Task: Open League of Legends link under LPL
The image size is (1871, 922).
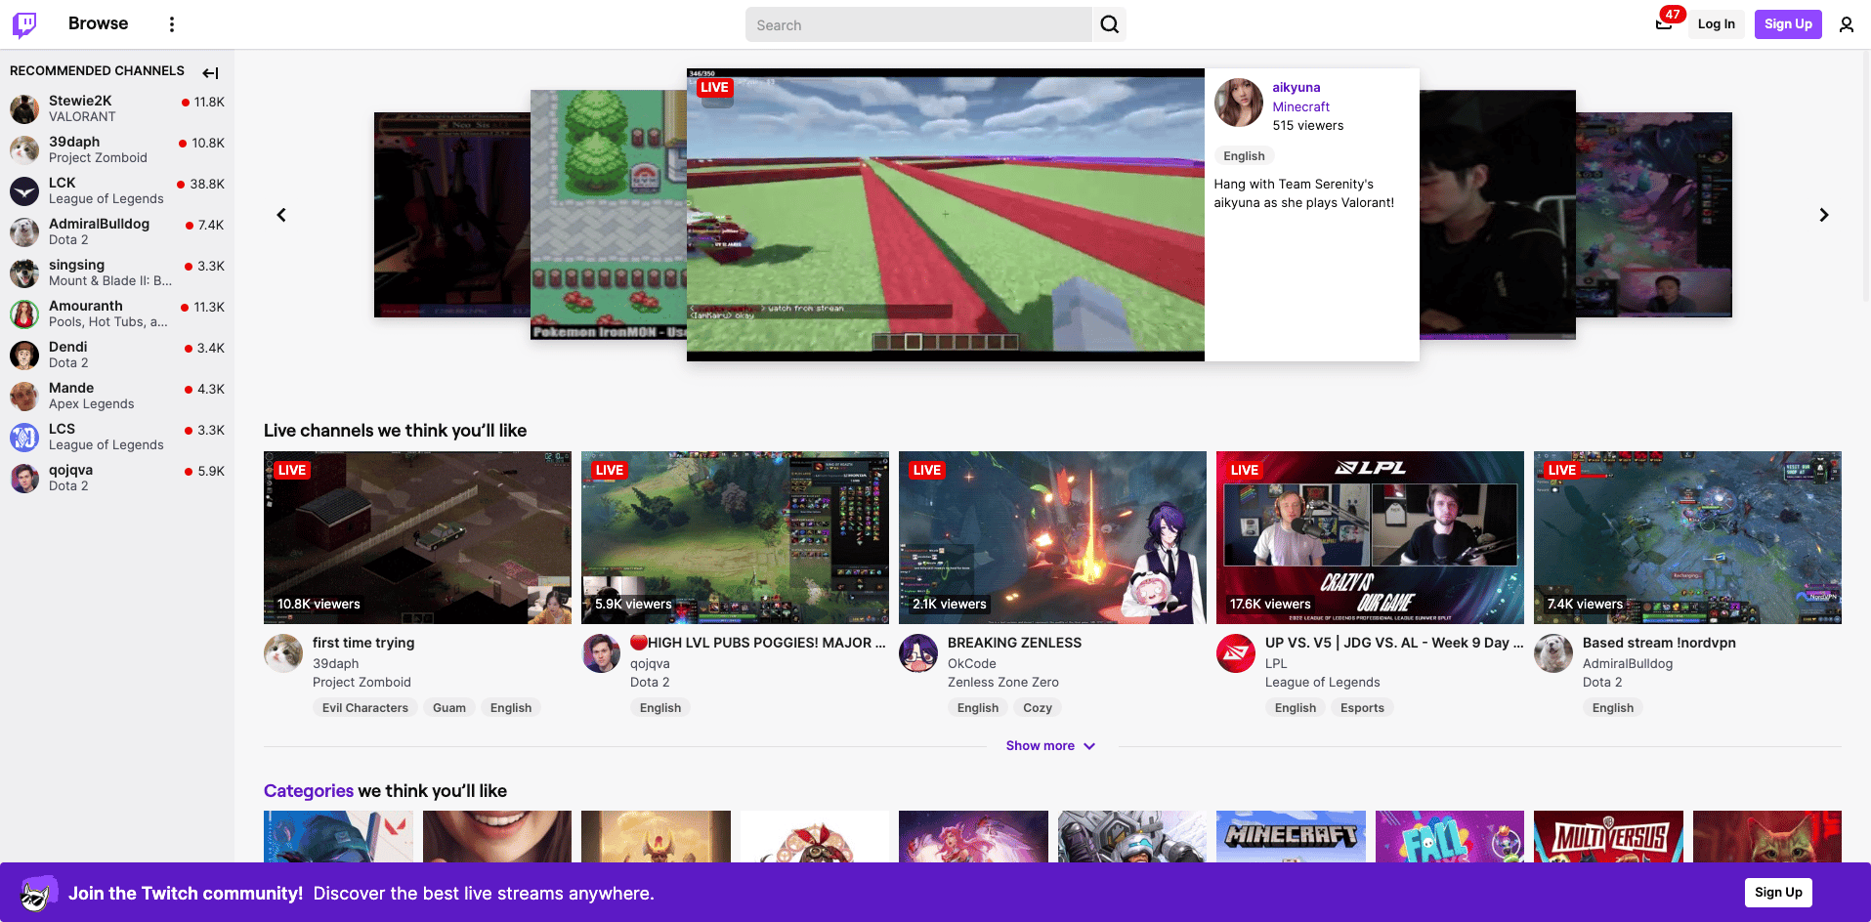Action: click(1323, 683)
